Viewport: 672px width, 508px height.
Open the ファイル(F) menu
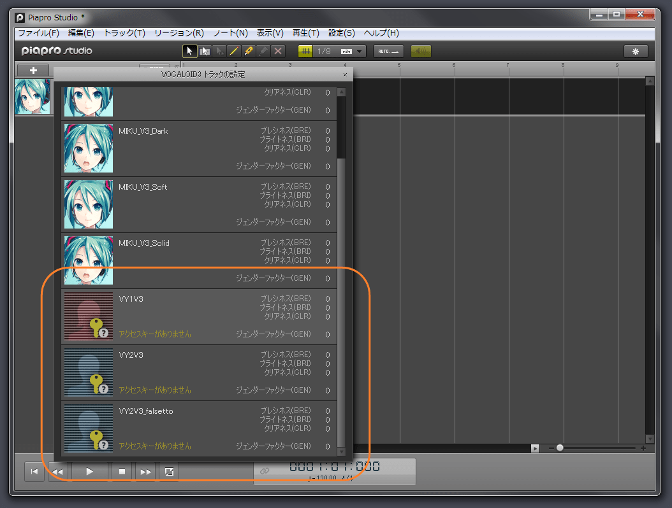(x=38, y=32)
